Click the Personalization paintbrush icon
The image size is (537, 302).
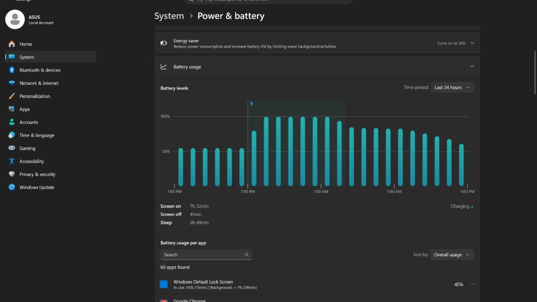[x=12, y=96]
